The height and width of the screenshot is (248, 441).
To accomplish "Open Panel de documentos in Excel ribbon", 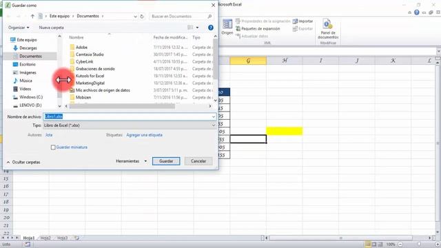I will pos(328,29).
